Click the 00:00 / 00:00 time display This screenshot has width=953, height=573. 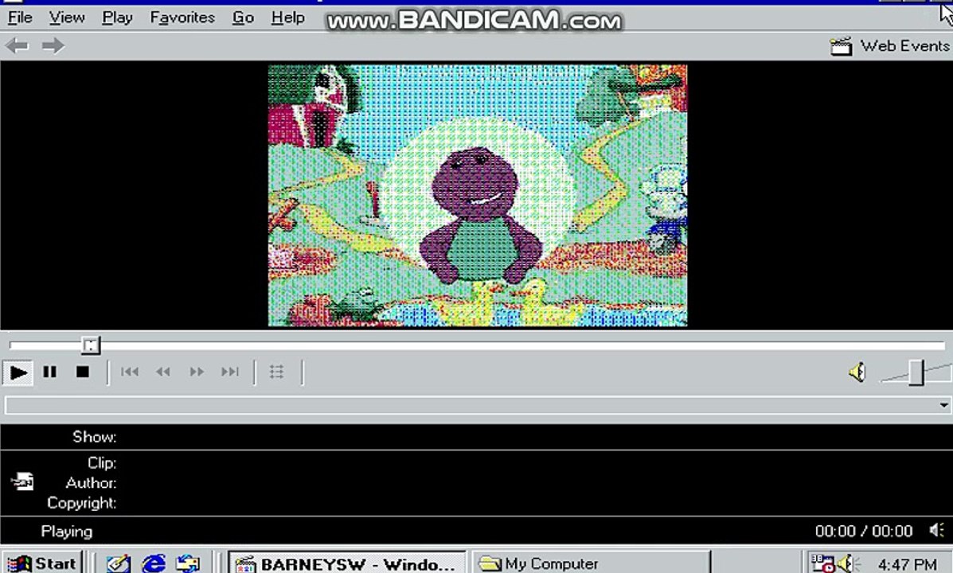(x=864, y=531)
